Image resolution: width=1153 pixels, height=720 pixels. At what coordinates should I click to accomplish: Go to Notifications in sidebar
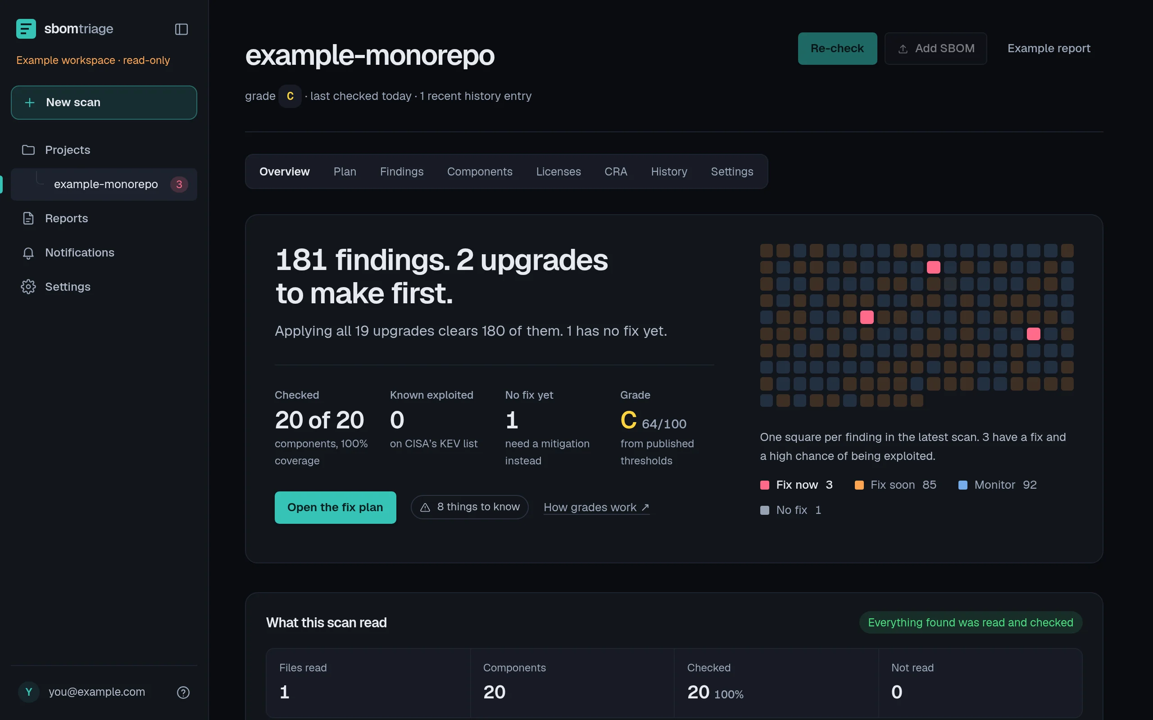pos(104,253)
